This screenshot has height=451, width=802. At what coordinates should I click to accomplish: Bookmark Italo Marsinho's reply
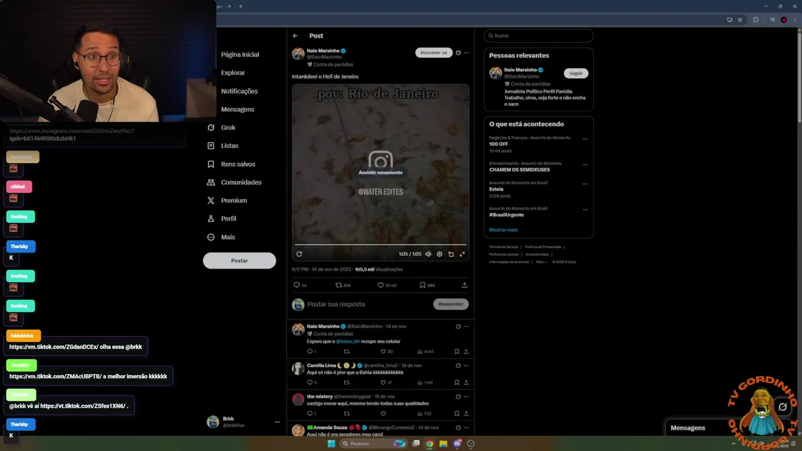457,351
